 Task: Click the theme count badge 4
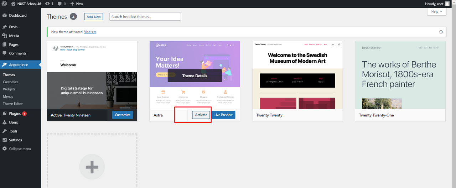tap(73, 17)
